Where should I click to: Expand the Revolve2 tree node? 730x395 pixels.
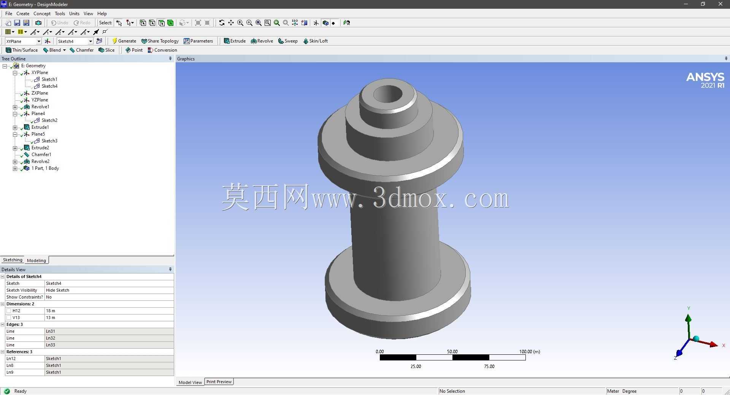(x=15, y=162)
